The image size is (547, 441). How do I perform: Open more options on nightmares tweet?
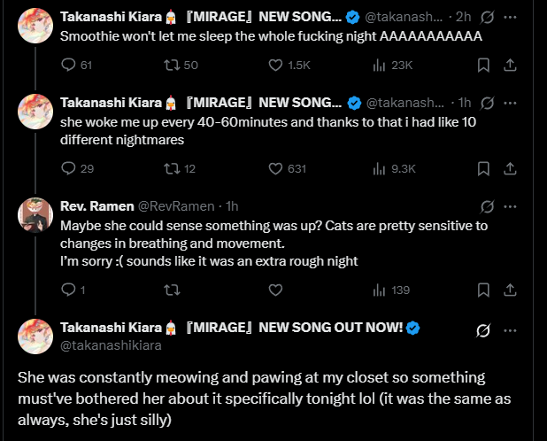pyautogui.click(x=510, y=102)
